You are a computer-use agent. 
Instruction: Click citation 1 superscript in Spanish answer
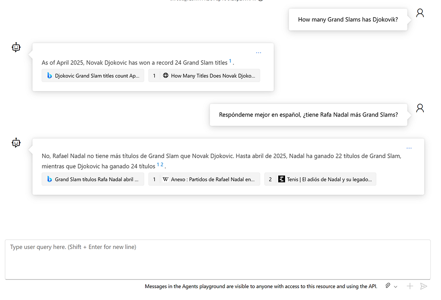pyautogui.click(x=158, y=165)
